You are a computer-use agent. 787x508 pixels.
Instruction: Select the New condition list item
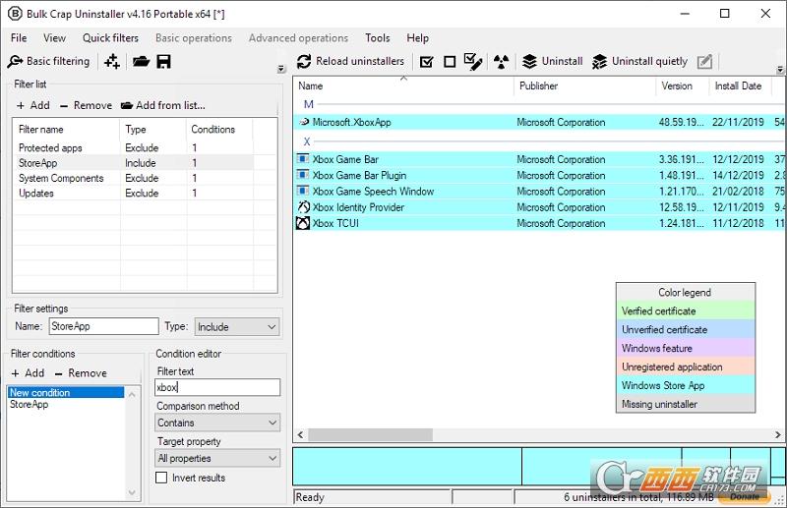click(66, 392)
